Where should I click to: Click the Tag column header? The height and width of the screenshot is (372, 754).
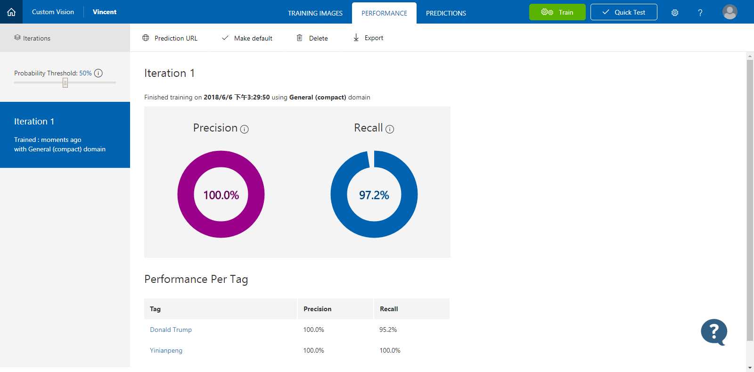pos(221,309)
